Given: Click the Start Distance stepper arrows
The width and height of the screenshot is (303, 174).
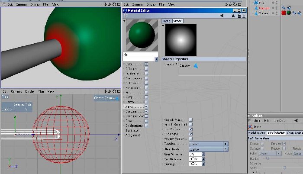Looking at the screenshot, I should [x=203, y=154].
